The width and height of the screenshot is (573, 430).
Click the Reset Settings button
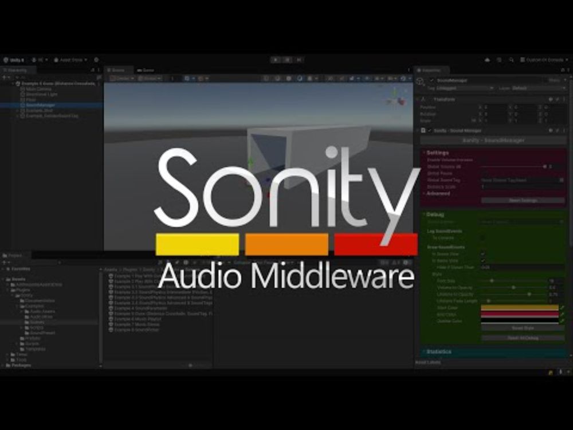tap(522, 200)
